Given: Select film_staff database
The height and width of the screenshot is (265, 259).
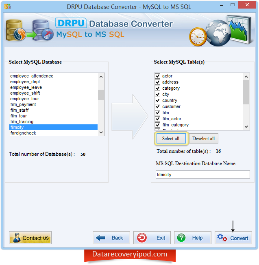Looking at the screenshot, I should [54, 110].
